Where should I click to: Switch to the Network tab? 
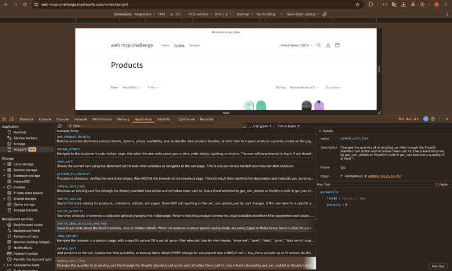click(x=80, y=119)
